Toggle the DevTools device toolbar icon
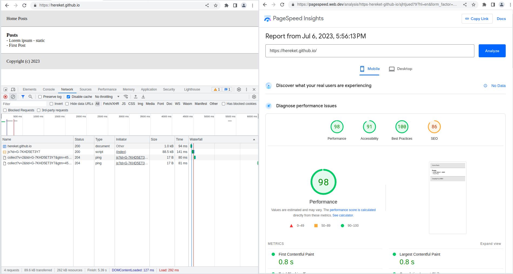This screenshot has width=513, height=274. coord(13,89)
